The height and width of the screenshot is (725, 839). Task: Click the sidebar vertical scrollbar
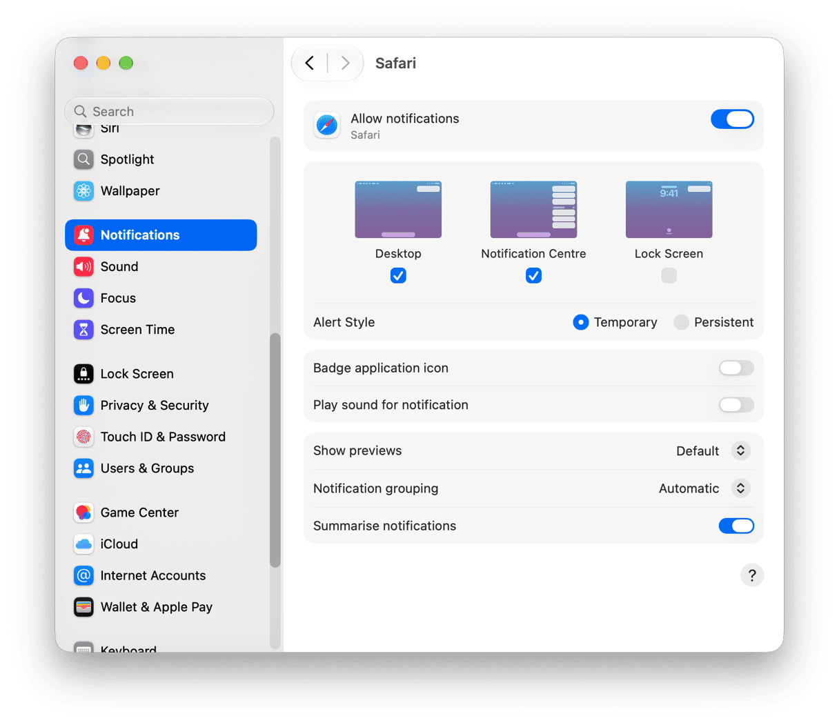click(x=275, y=450)
